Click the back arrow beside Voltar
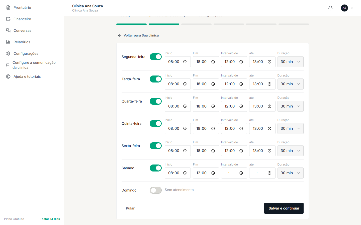Image resolution: width=361 pixels, height=225 pixels. (120, 35)
